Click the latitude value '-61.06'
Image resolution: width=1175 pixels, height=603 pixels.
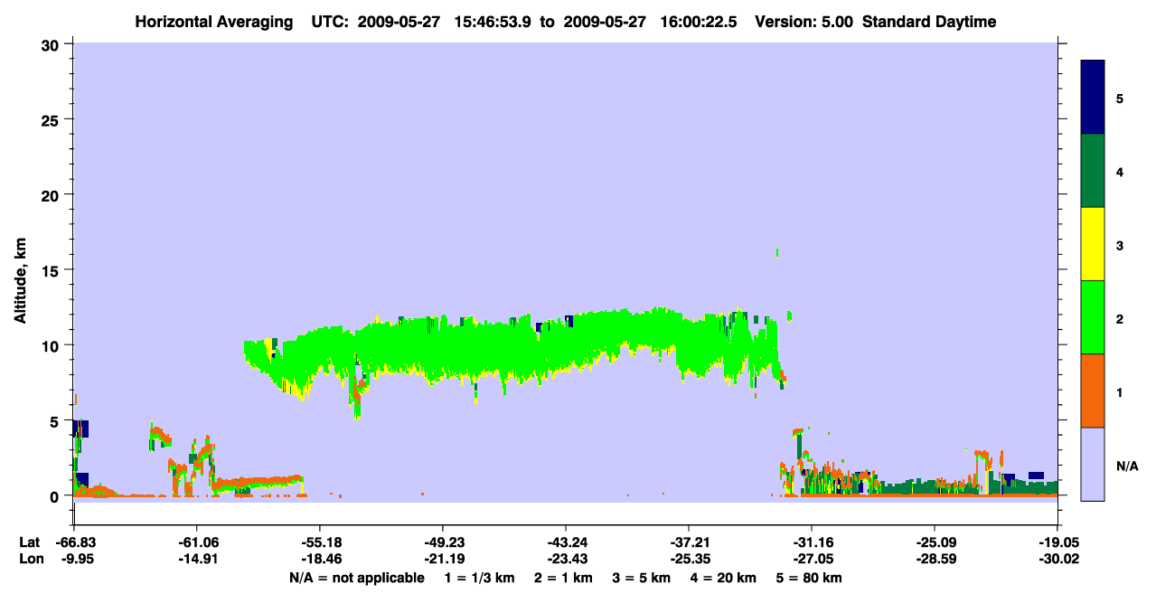(x=195, y=542)
